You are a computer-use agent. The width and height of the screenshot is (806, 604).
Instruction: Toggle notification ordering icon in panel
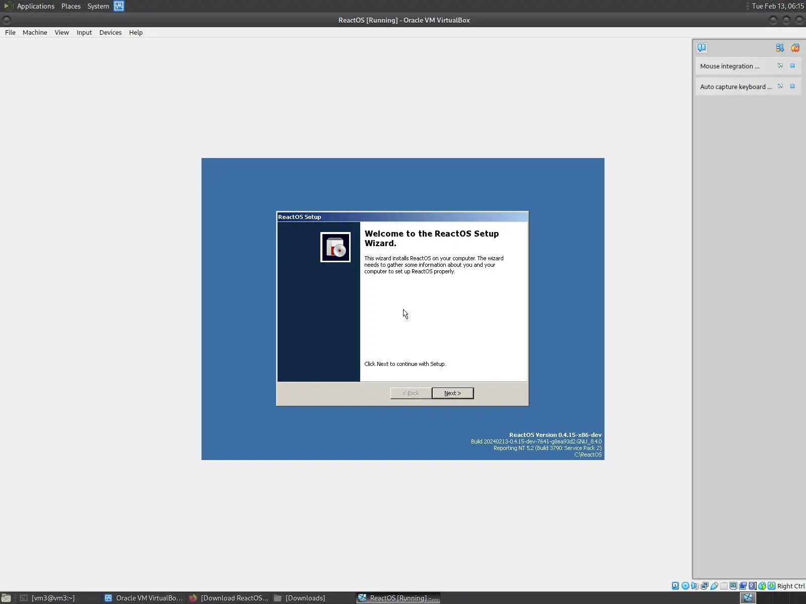[x=780, y=48]
